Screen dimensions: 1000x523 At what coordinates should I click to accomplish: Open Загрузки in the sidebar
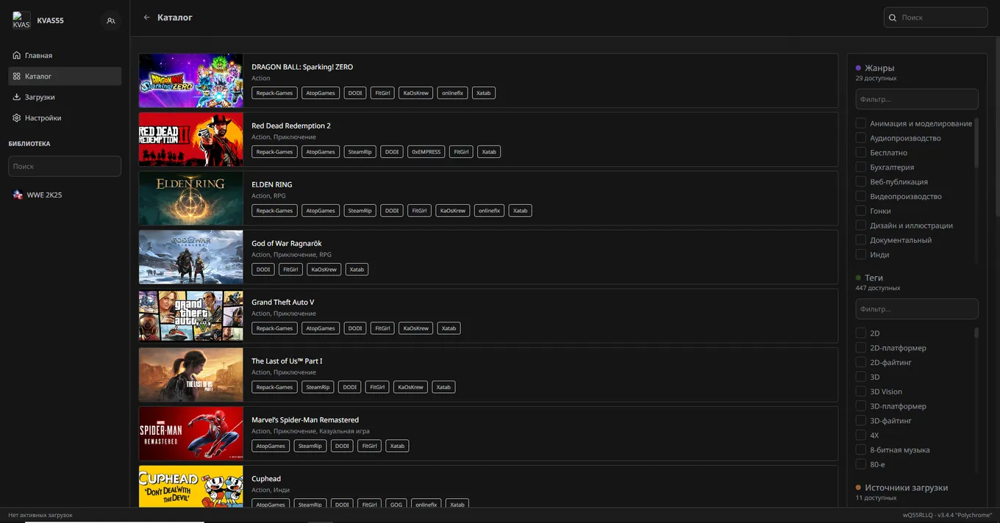pyautogui.click(x=65, y=97)
